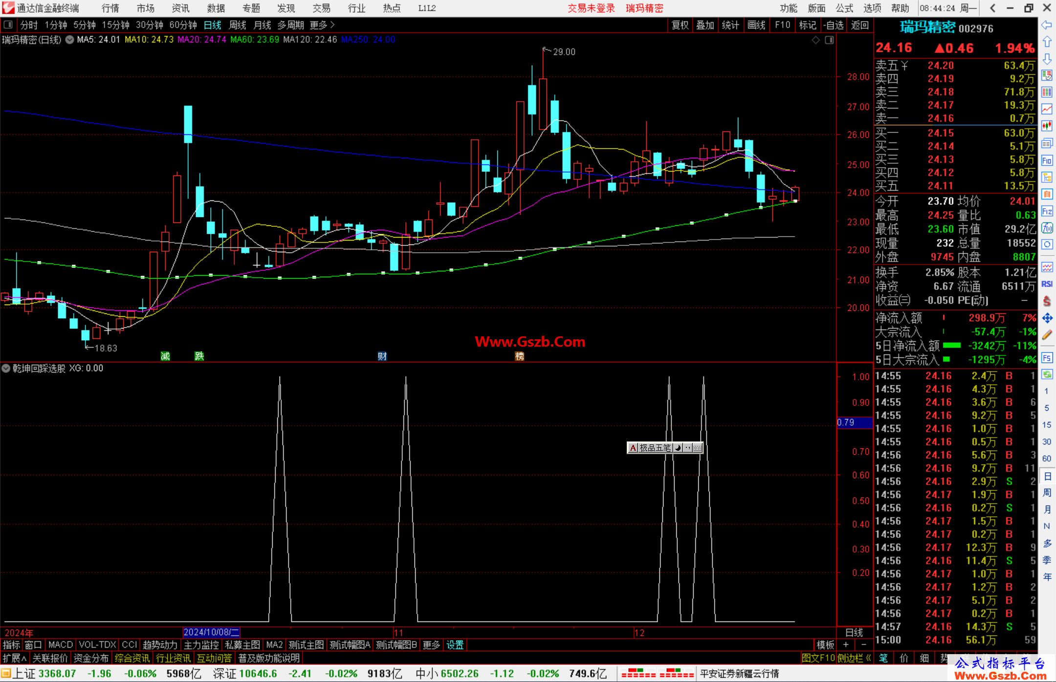Click 交易未登录 login link
1056x682 pixels.
pos(591,8)
